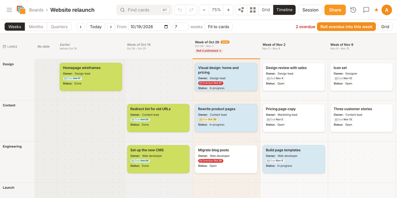Image resolution: width=397 pixels, height=198 pixels.
Task: Select the Engineering lane label
Action: coord(12,146)
